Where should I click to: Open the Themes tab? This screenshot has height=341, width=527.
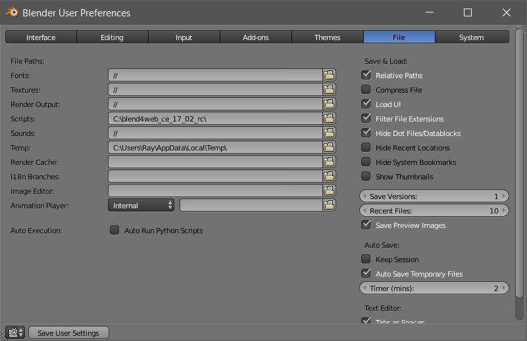click(x=328, y=37)
